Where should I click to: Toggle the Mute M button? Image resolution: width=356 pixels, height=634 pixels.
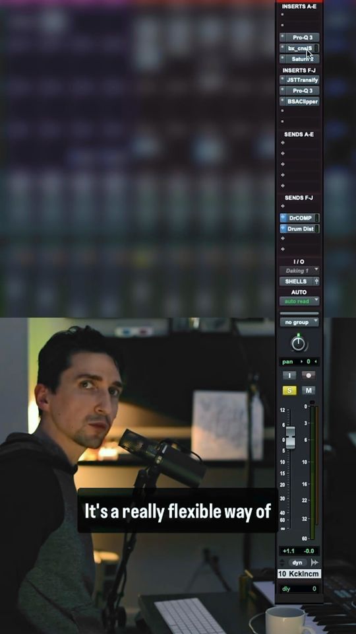point(309,390)
